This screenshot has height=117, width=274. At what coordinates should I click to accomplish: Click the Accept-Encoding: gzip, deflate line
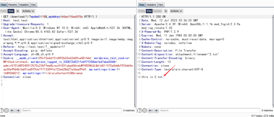pyautogui.click(x=28, y=51)
